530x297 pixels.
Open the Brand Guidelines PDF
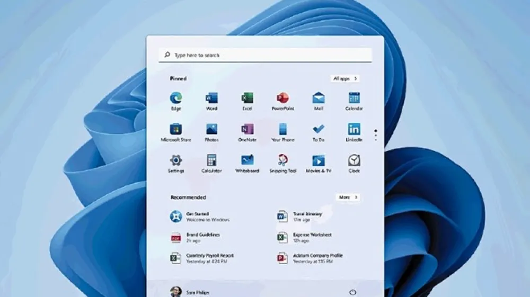195,237
